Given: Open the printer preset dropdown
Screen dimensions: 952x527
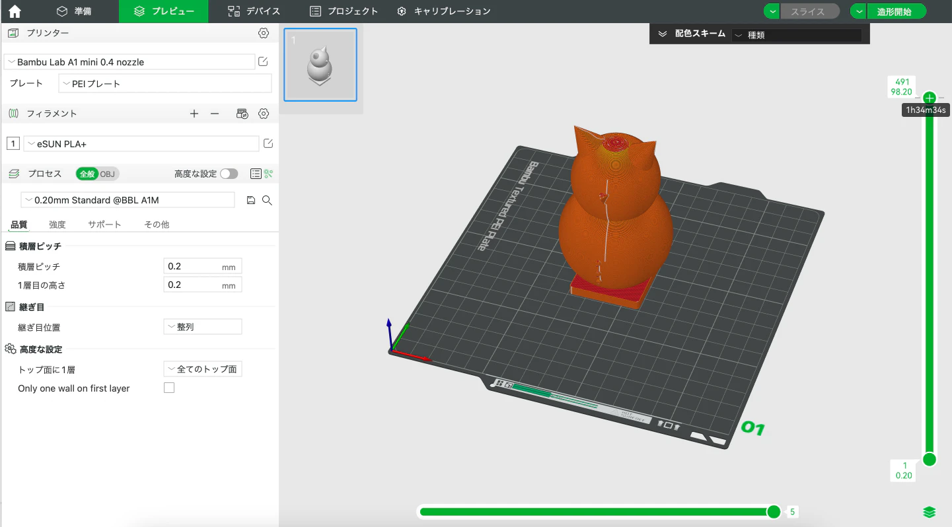Looking at the screenshot, I should (x=129, y=62).
